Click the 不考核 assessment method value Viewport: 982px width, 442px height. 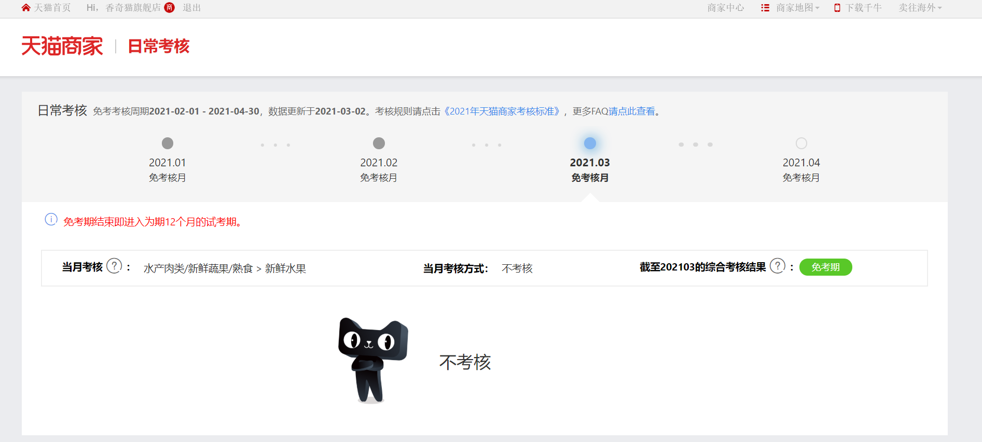point(517,268)
